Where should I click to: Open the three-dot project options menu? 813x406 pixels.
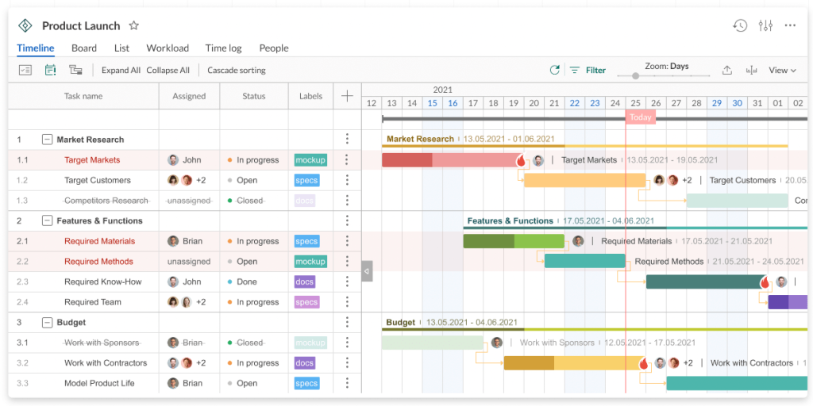(x=790, y=25)
